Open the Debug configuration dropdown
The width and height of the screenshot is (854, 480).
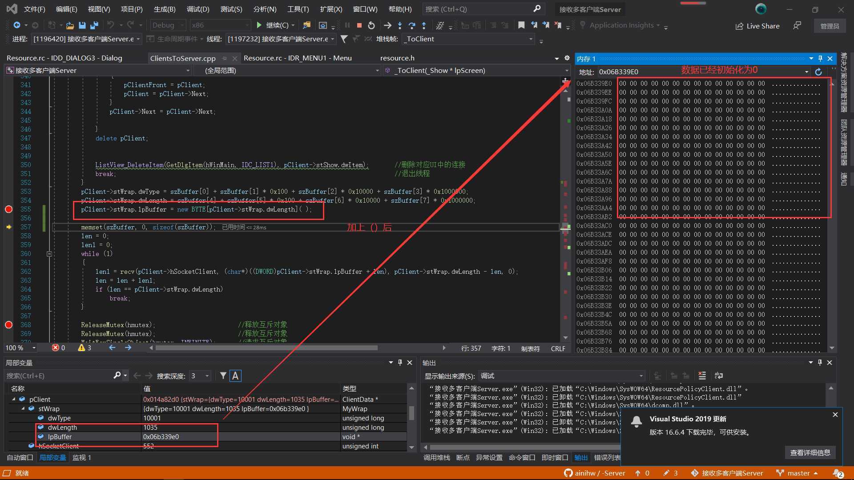168,25
